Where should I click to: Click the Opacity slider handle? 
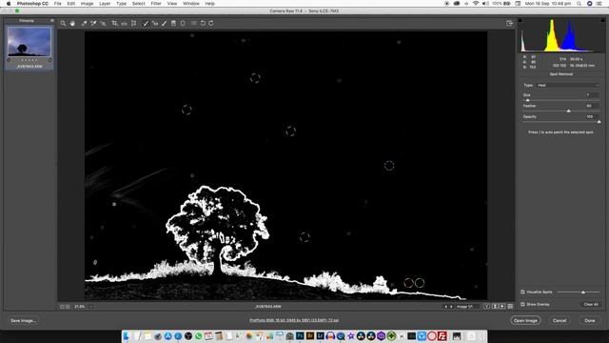[x=599, y=122]
